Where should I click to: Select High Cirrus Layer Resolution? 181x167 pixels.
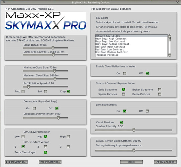click(x=68, y=137)
